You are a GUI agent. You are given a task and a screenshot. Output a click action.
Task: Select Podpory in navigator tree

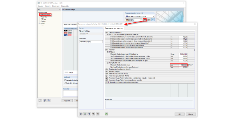click(43, 21)
